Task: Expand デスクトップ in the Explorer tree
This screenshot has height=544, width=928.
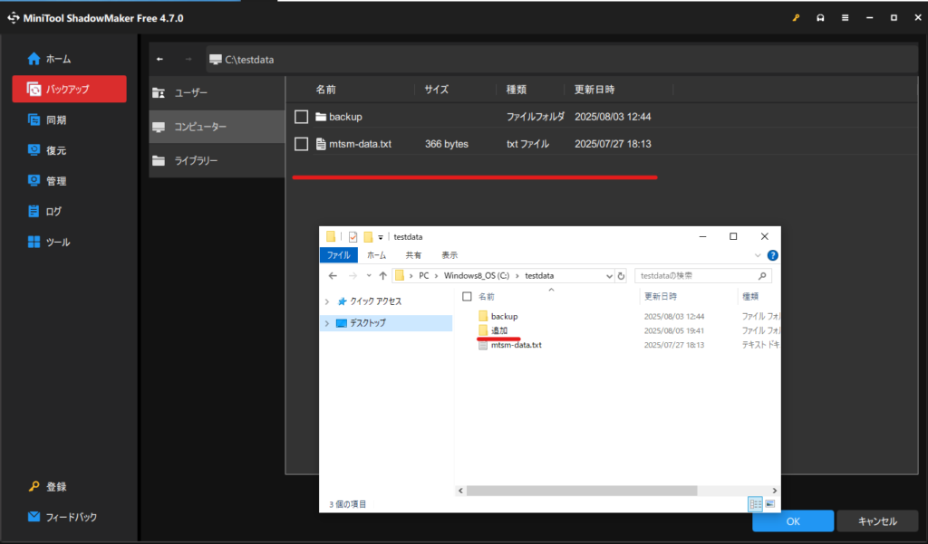Action: pyautogui.click(x=326, y=323)
